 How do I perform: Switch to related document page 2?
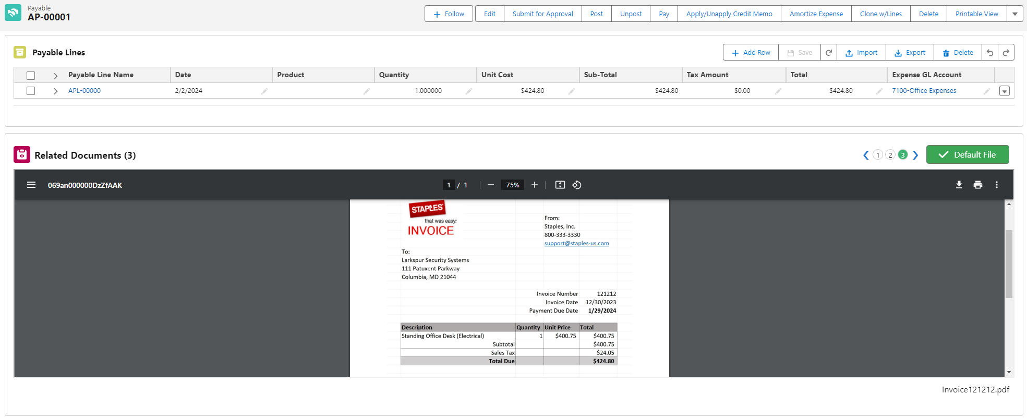(x=890, y=155)
